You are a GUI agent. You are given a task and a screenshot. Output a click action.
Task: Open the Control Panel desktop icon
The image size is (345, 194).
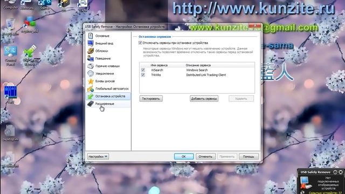tap(10, 56)
